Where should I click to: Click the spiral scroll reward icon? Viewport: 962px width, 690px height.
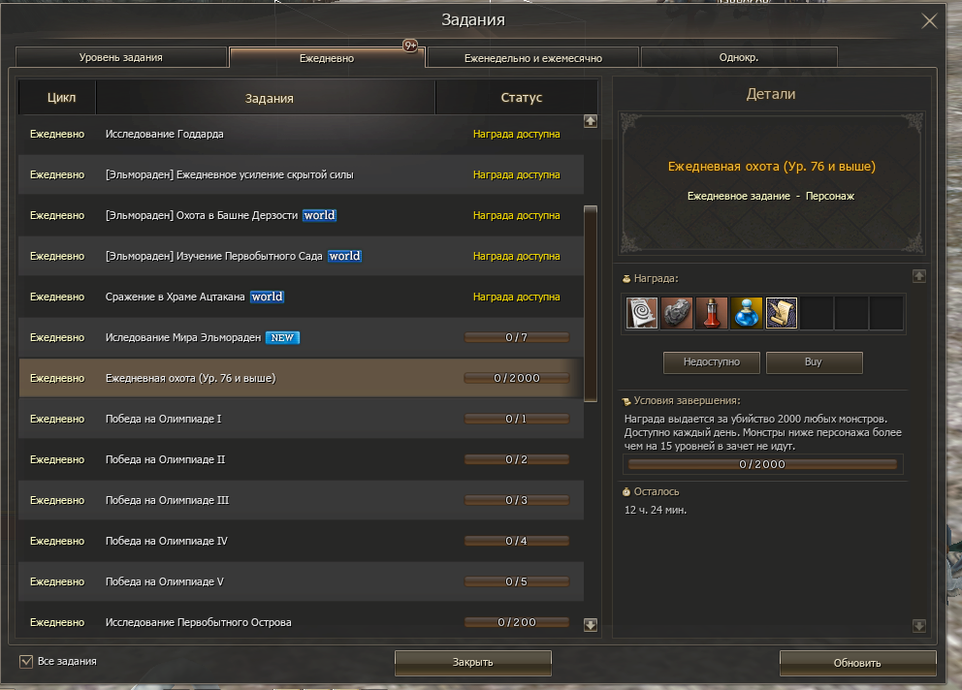pos(642,313)
